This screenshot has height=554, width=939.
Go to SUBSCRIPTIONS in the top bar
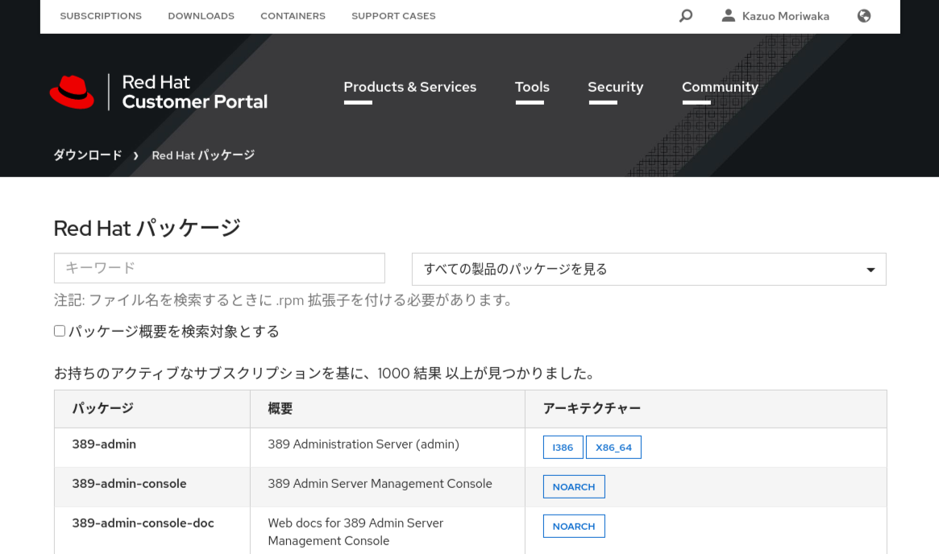point(100,15)
